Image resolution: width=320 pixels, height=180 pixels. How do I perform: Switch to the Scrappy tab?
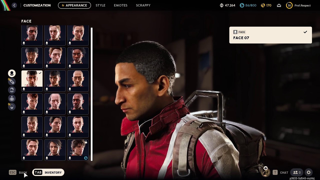coord(143,5)
